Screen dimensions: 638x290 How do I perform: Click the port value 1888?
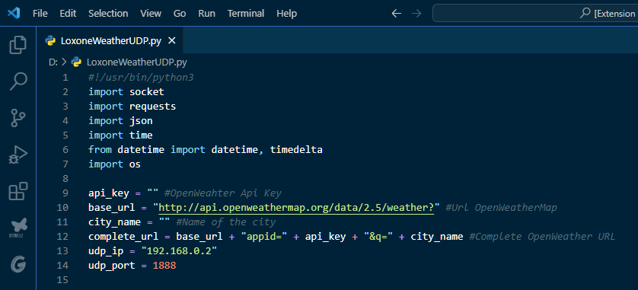(164, 266)
